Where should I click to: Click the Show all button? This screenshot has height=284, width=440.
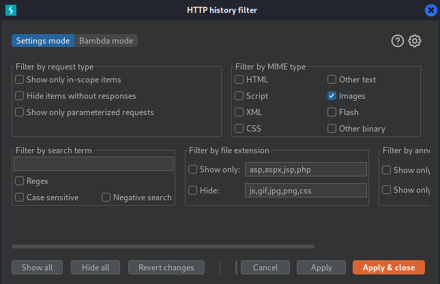(x=37, y=268)
